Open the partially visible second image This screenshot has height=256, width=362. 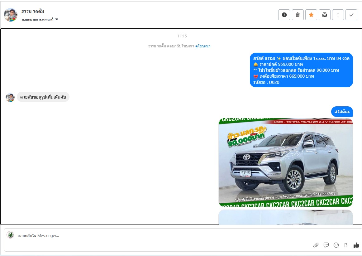tap(286, 217)
